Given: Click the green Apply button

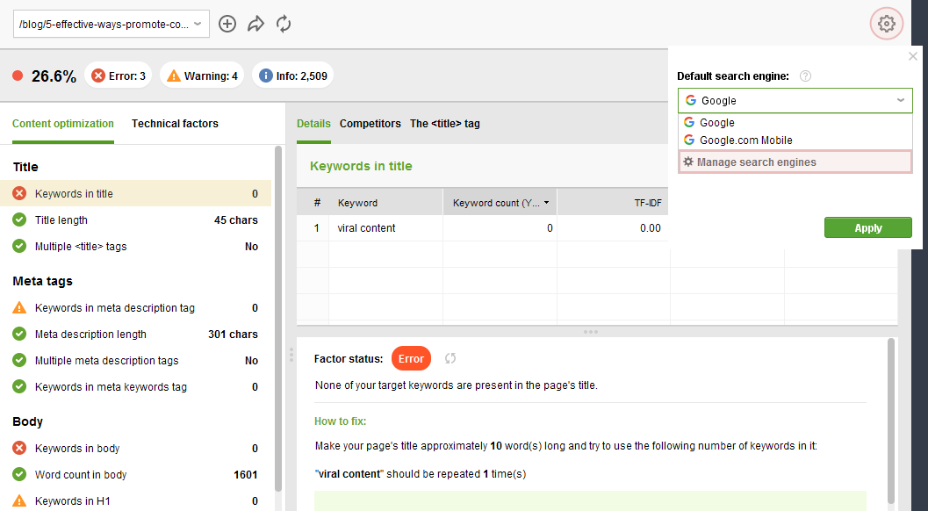Looking at the screenshot, I should [867, 228].
